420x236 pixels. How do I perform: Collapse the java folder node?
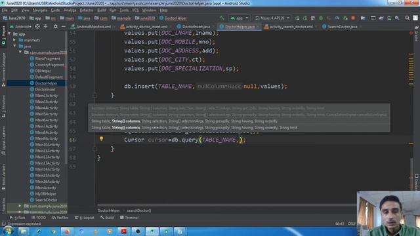[14, 47]
